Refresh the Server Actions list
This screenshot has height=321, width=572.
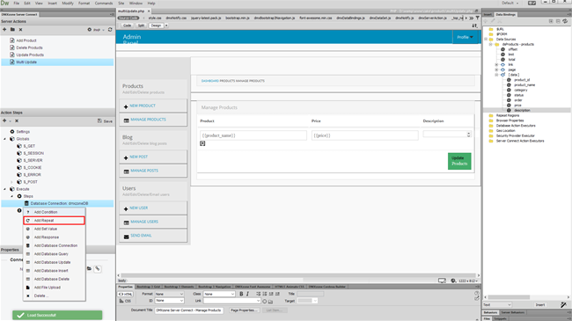point(110,30)
